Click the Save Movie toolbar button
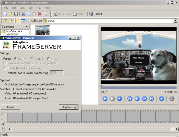Screen dimensions: 179x137 coord(62,14)
